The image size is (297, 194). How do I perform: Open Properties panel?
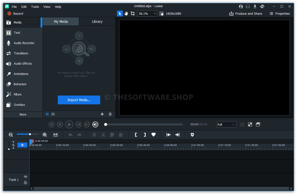[280, 14]
